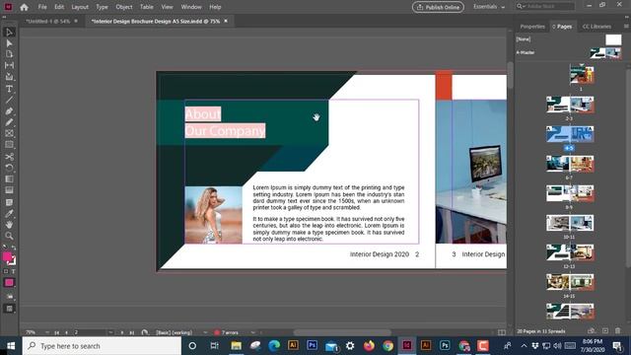Select the Eyedropper tool
This screenshot has width=631, height=355.
click(9, 213)
